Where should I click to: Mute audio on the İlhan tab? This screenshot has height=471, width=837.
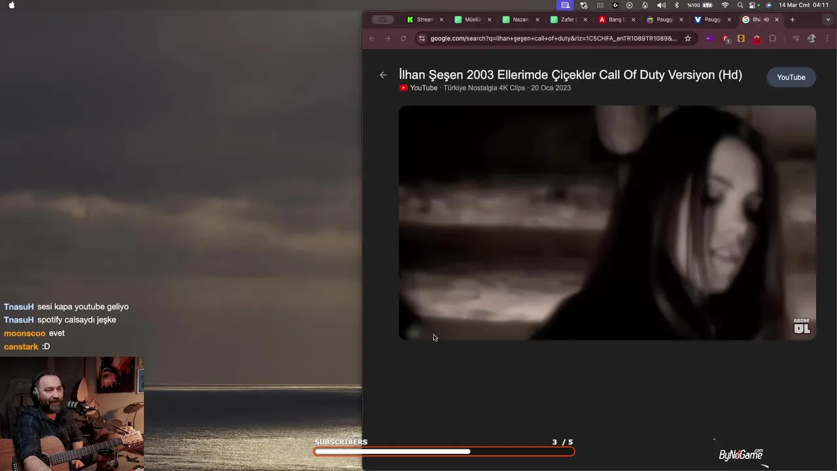click(x=766, y=20)
